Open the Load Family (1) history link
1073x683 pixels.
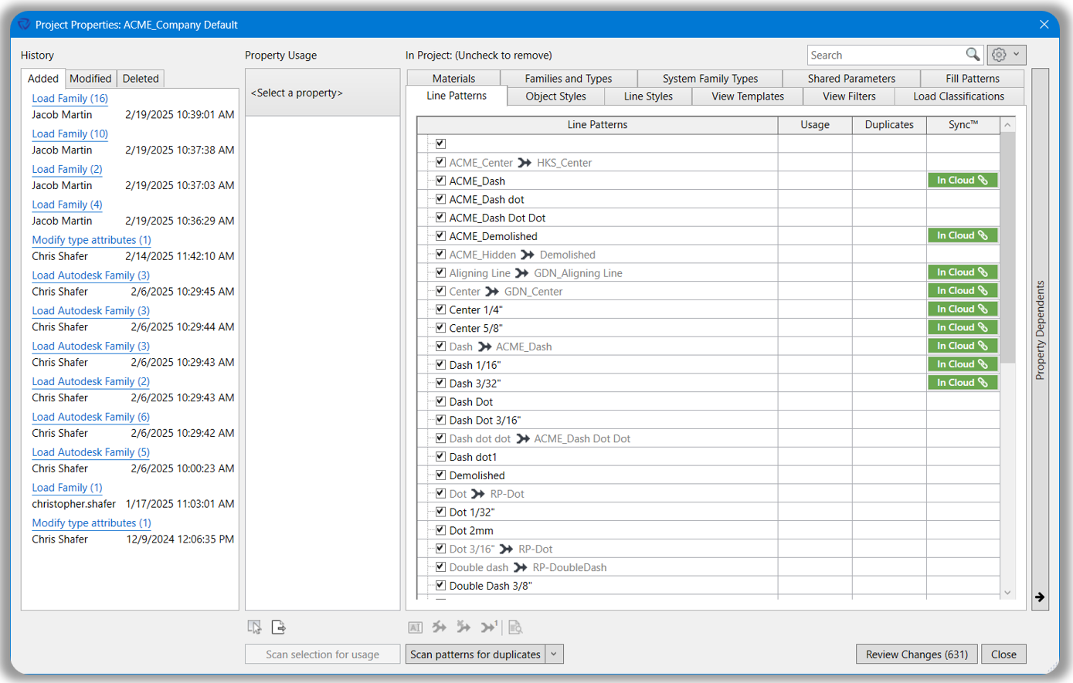67,488
